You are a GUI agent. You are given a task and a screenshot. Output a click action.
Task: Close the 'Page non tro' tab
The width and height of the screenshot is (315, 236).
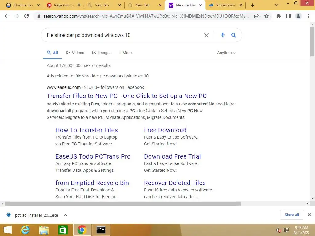tap(79, 5)
